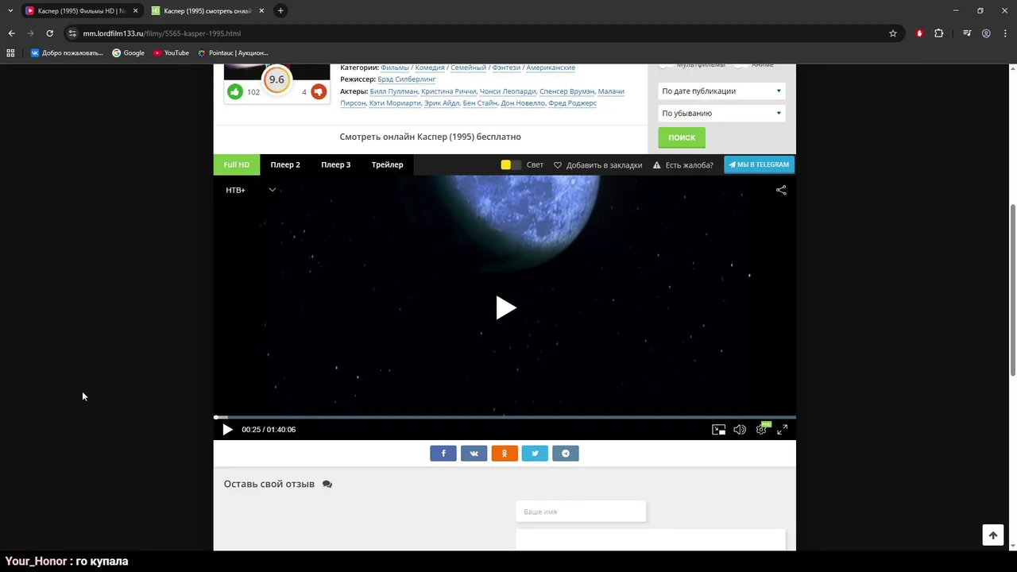Open the player quality settings gear
Image resolution: width=1017 pixels, height=572 pixels.
[x=761, y=430]
